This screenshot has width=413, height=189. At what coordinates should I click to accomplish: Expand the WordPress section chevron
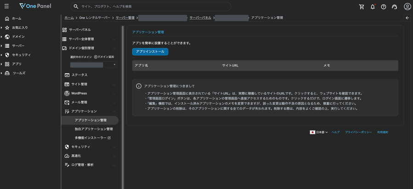(114, 93)
